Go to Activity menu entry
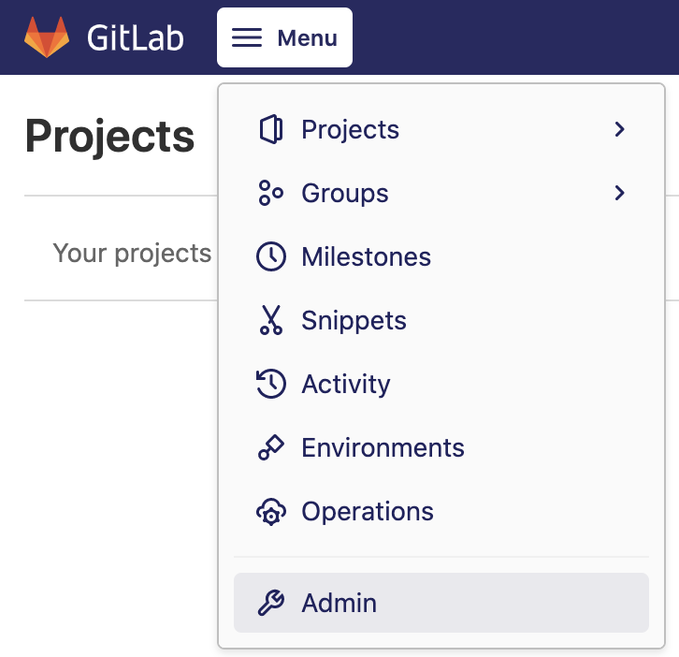679x657 pixels. 345,385
